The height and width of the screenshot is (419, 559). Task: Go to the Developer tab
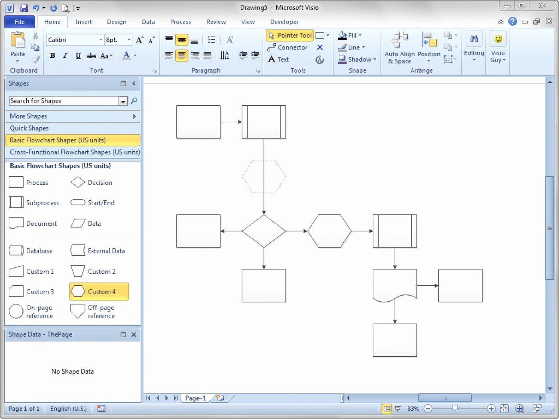(284, 22)
